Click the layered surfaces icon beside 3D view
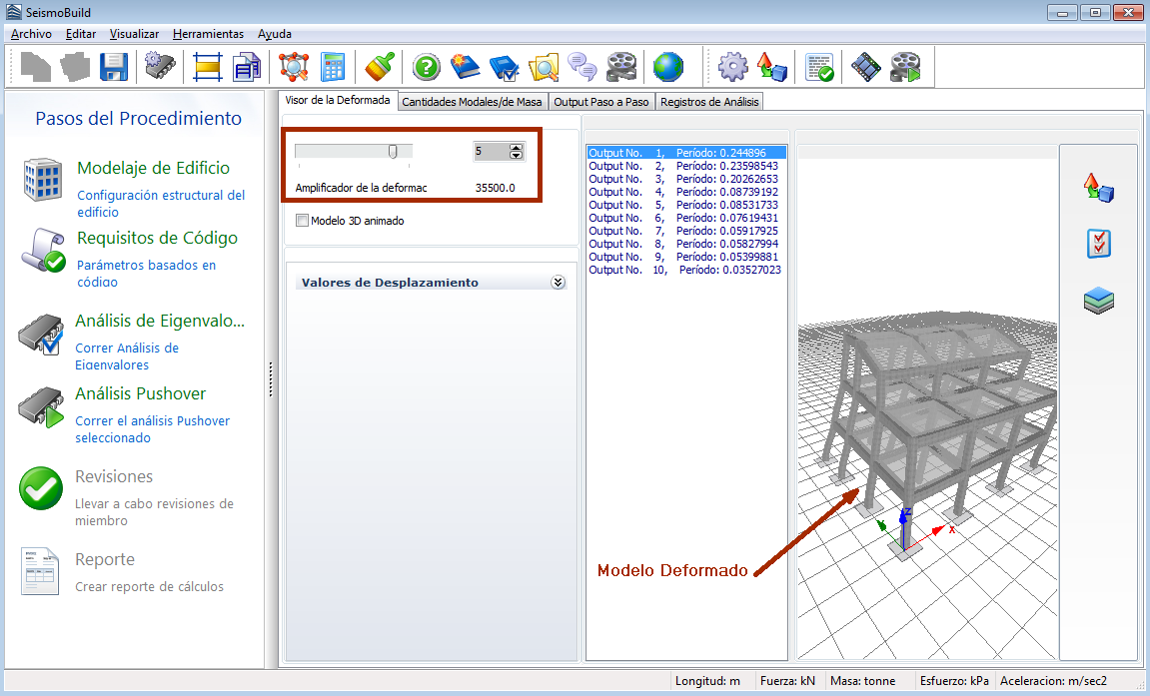The image size is (1150, 696). point(1098,301)
